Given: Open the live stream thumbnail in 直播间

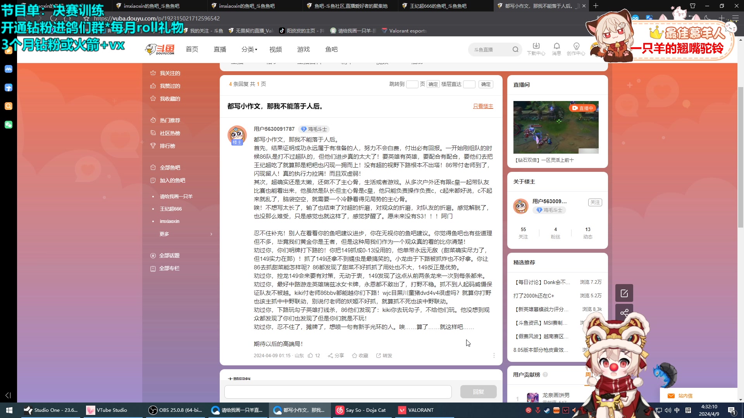Looking at the screenshot, I should (556, 127).
